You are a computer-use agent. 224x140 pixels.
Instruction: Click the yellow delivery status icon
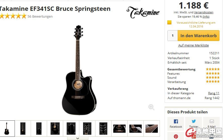pyautogui.click(x=169, y=22)
